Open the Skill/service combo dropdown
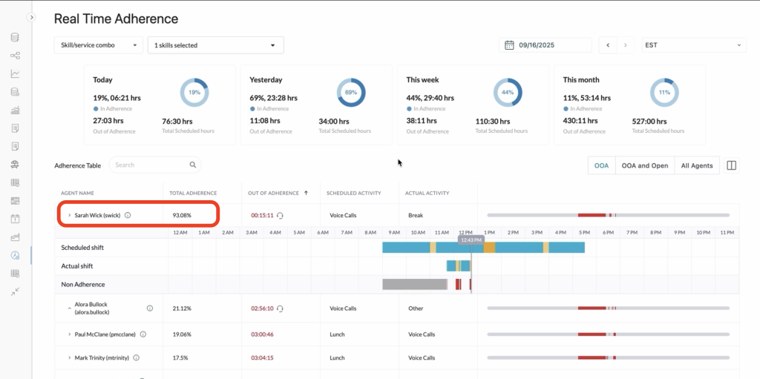The image size is (760, 379). [98, 45]
